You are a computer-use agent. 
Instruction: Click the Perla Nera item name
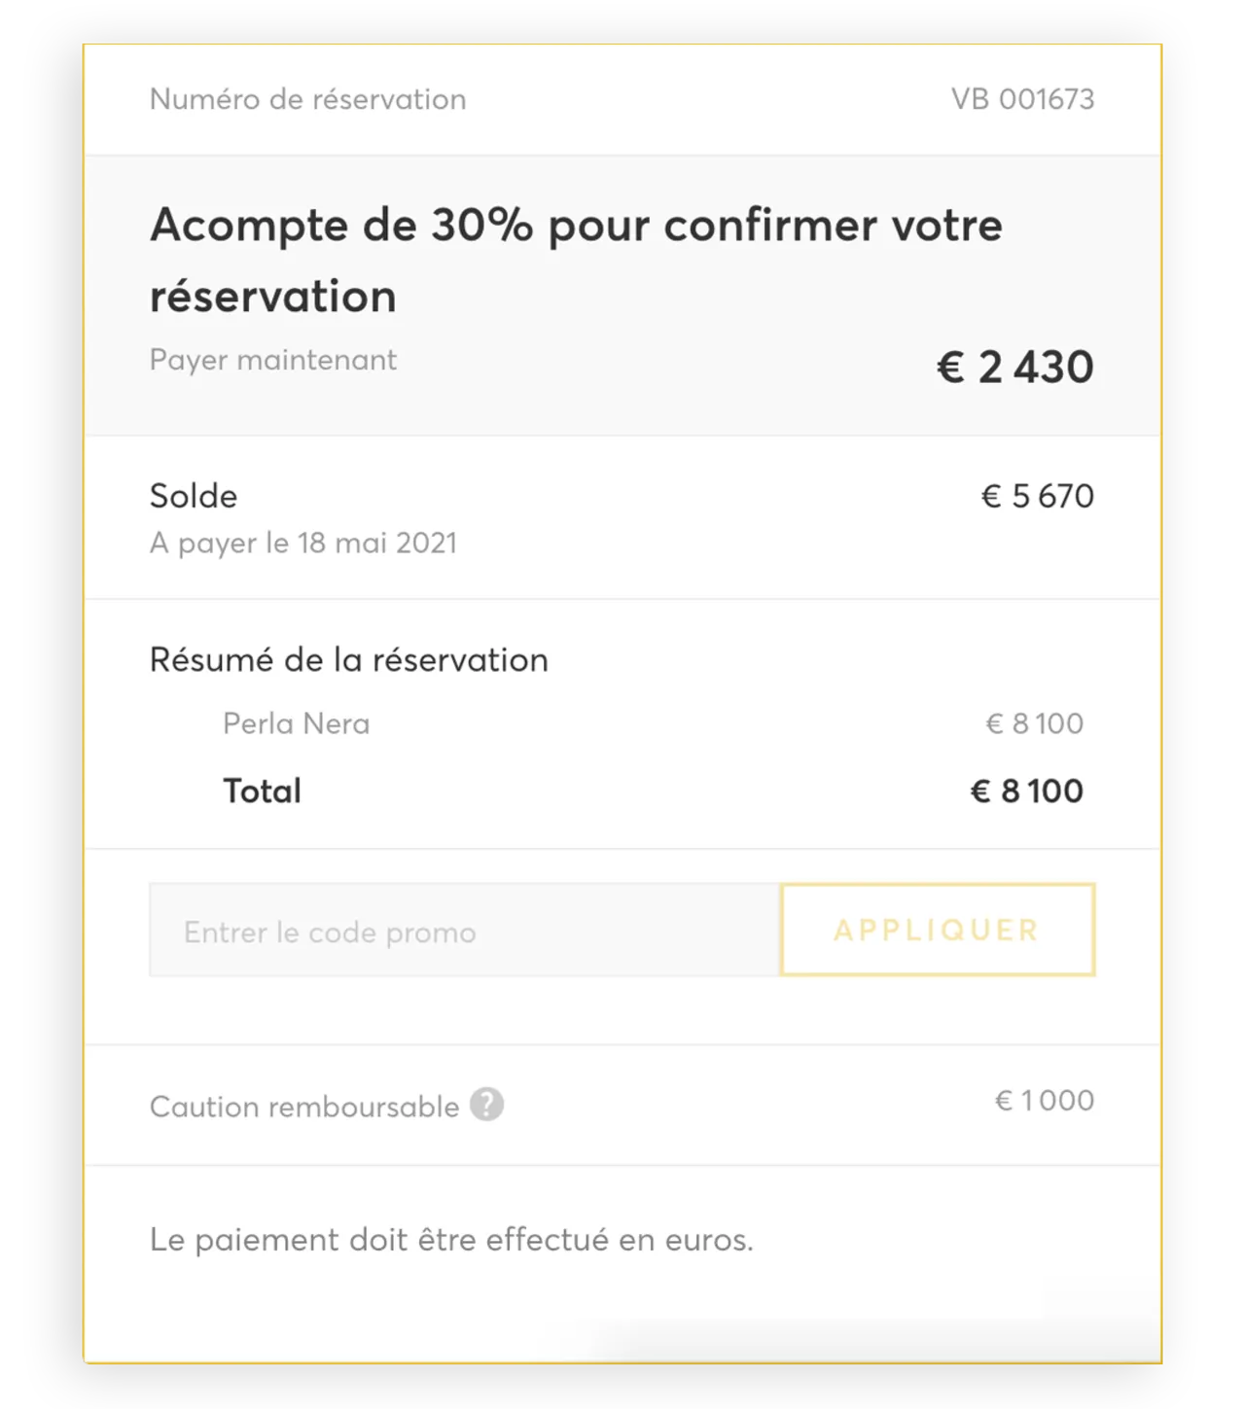[x=296, y=723]
